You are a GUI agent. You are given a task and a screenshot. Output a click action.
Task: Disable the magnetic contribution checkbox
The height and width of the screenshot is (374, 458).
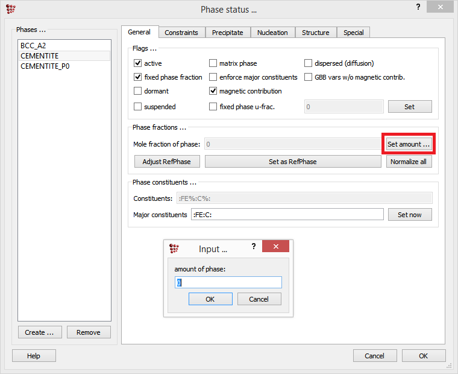(x=213, y=91)
